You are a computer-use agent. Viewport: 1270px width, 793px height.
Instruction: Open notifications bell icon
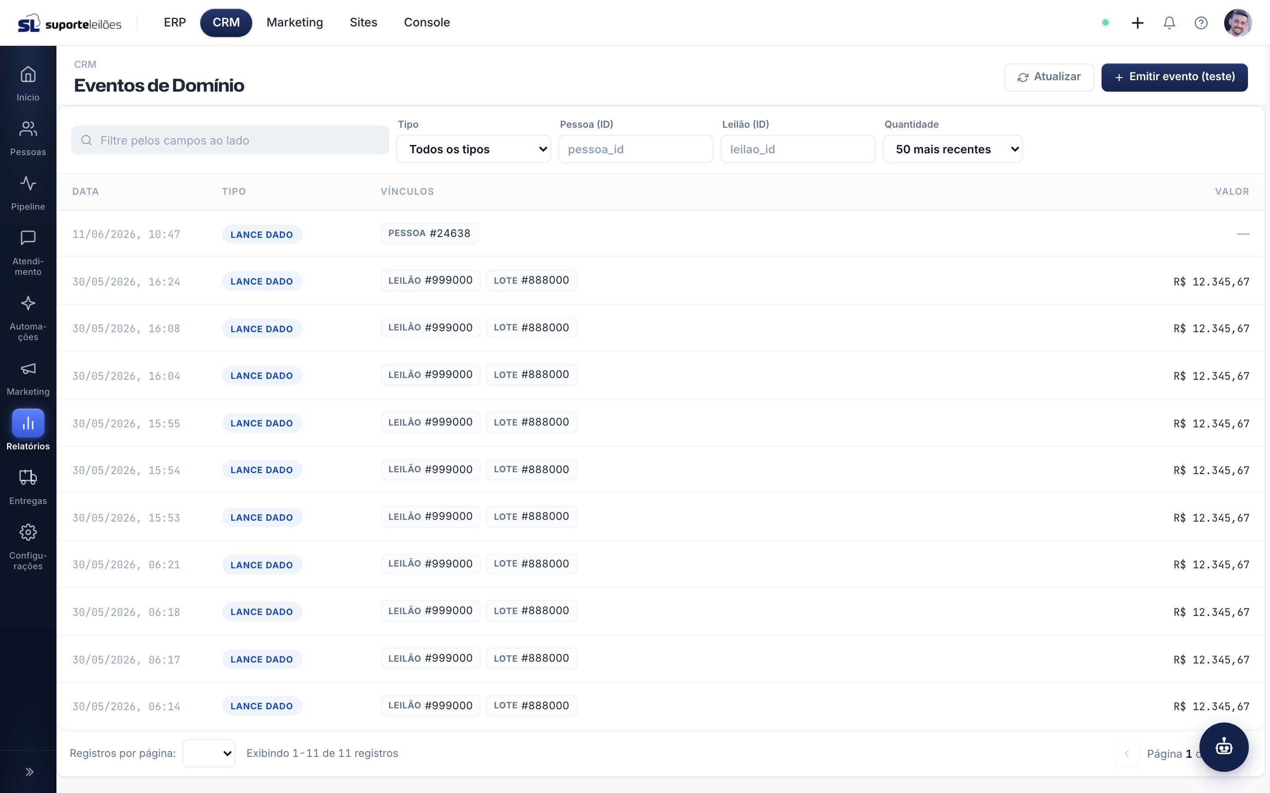[x=1169, y=22]
